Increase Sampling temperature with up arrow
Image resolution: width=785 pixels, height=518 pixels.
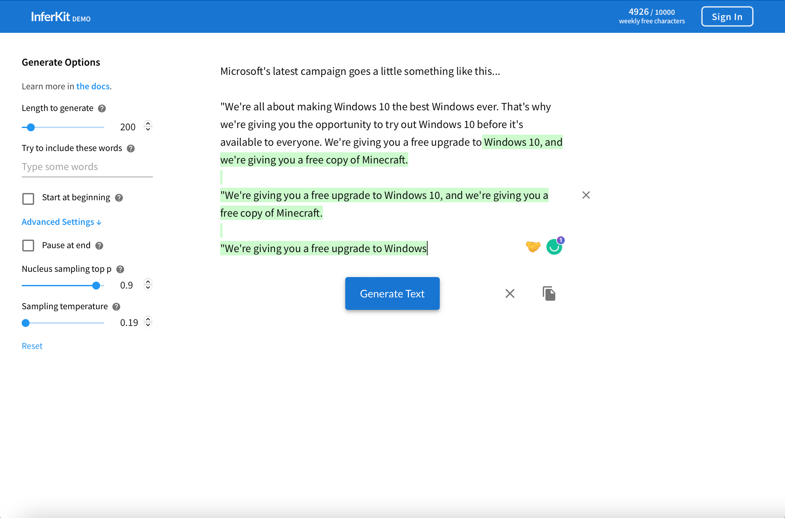click(148, 319)
